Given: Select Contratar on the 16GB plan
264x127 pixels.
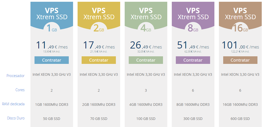Looking at the screenshot, I should point(240,60).
